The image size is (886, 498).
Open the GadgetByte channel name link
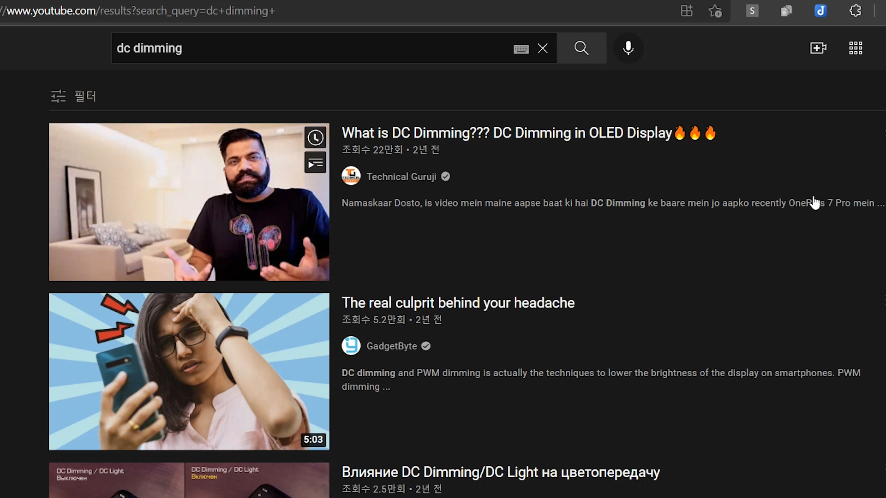pos(391,346)
